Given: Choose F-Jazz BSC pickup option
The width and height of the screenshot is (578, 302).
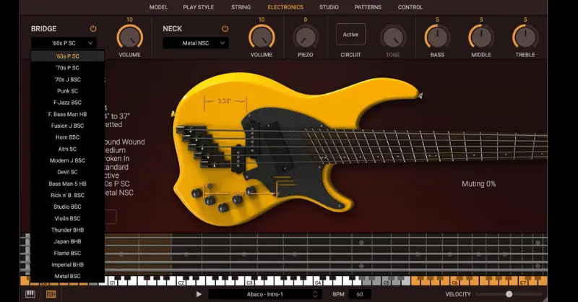Looking at the screenshot, I should (x=67, y=103).
